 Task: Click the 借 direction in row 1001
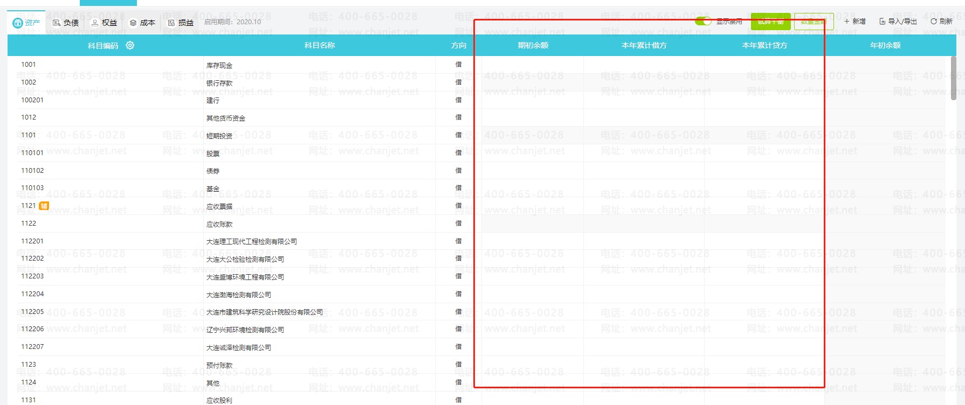[459, 65]
